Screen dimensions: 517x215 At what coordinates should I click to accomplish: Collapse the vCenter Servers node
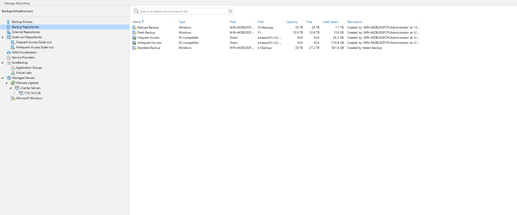(11, 88)
